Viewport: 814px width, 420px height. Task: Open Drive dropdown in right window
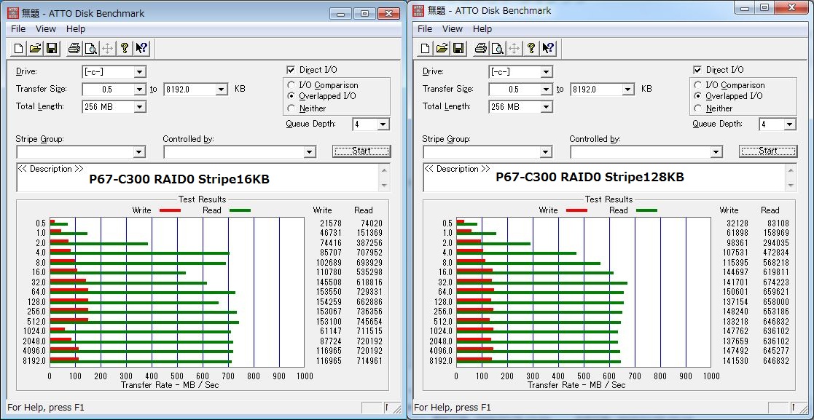546,72
